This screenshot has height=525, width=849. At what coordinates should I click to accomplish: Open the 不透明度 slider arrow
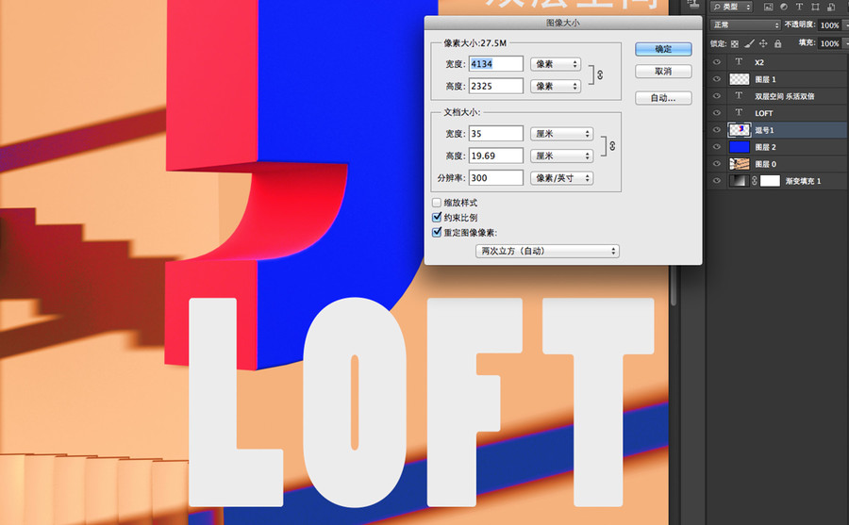(x=846, y=25)
